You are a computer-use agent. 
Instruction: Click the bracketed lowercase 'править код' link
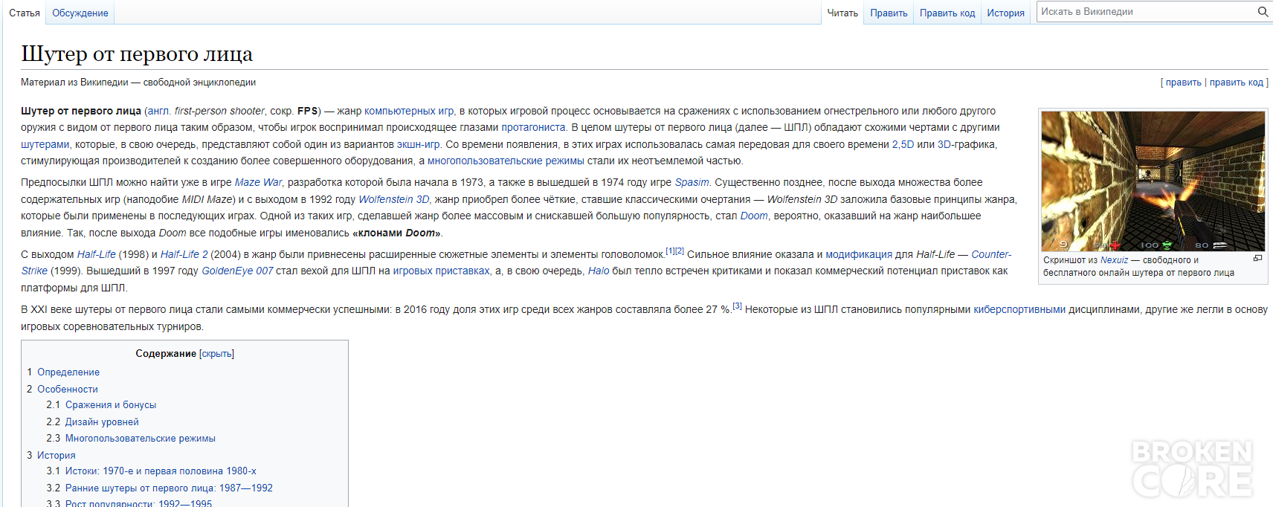(1237, 83)
